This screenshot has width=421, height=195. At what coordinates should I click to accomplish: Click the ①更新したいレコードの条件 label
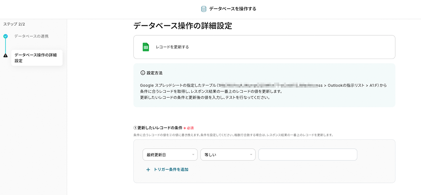[157, 128]
